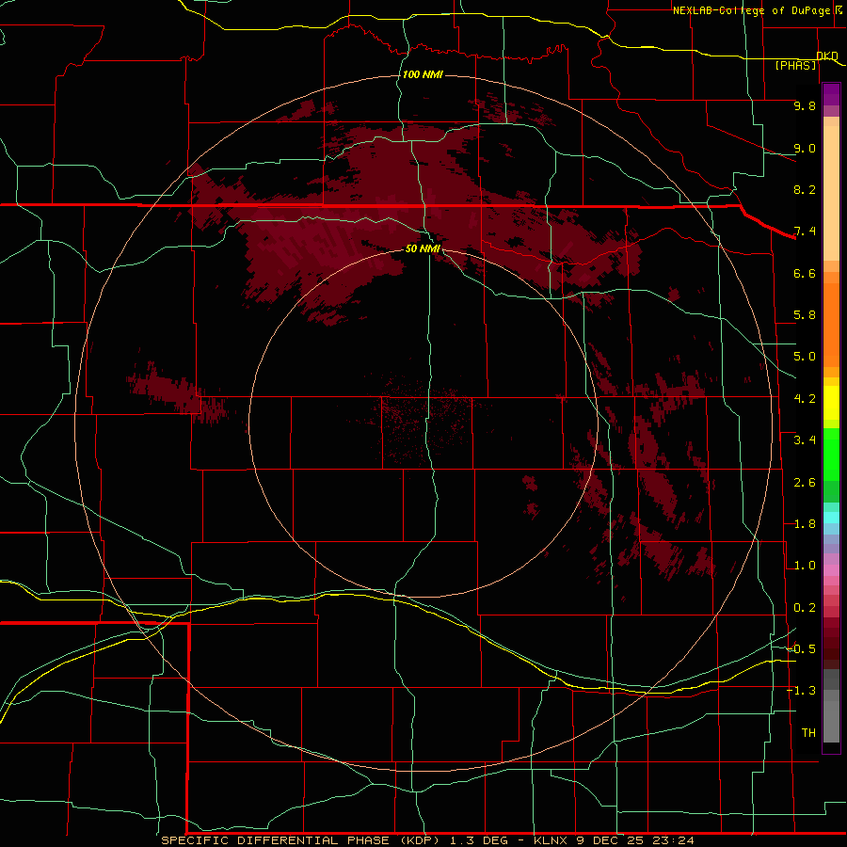Click the pink segment of the color bar
Viewport: 847px width, 847px height.
[831, 570]
